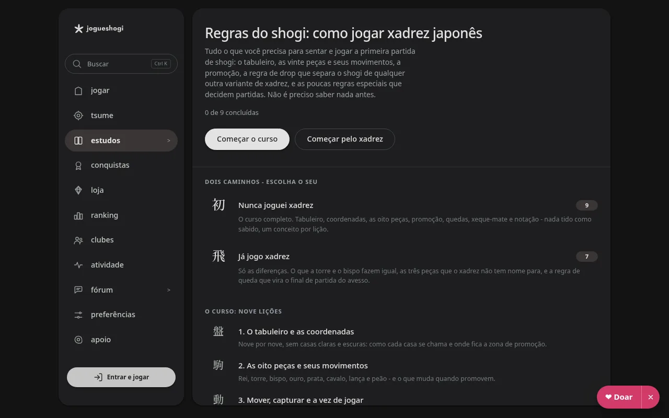Click the 駒 kanji pieces lesson icon
The width and height of the screenshot is (669, 418).
pyautogui.click(x=218, y=365)
